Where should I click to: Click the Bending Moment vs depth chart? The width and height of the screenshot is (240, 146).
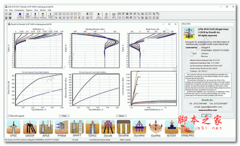[96, 51]
